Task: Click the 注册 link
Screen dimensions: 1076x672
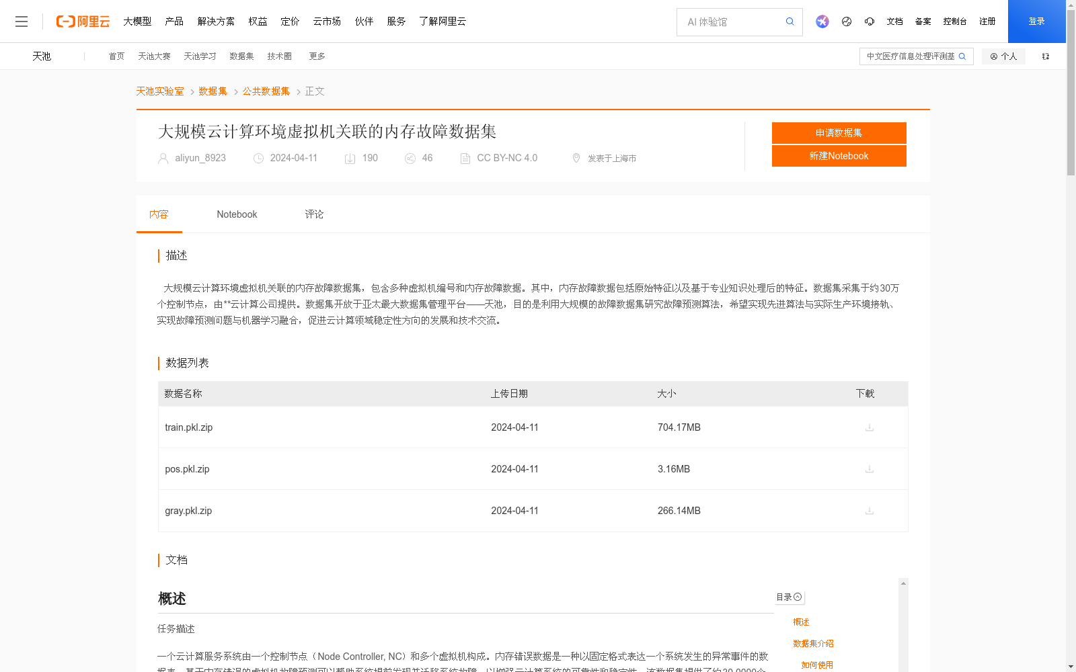Action: [987, 22]
